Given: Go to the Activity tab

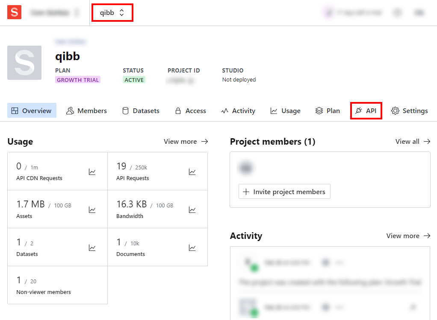Looking at the screenshot, I should (238, 111).
